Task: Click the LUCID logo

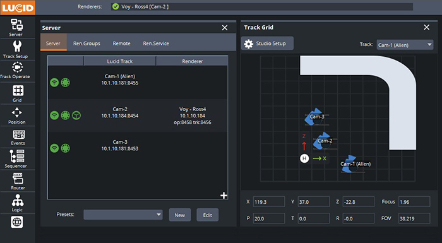Action: (x=18, y=8)
